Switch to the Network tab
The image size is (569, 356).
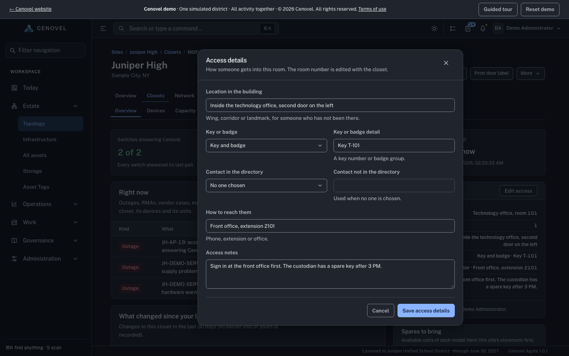[x=185, y=96]
